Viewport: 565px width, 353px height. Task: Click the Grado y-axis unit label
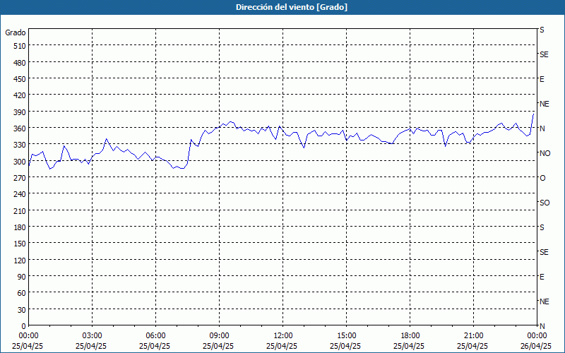coord(16,32)
